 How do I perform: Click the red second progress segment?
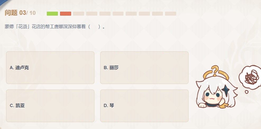pyautogui.click(x=66, y=14)
